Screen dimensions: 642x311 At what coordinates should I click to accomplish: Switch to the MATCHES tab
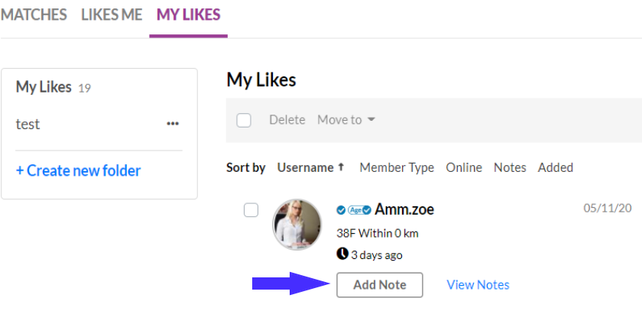[34, 15]
